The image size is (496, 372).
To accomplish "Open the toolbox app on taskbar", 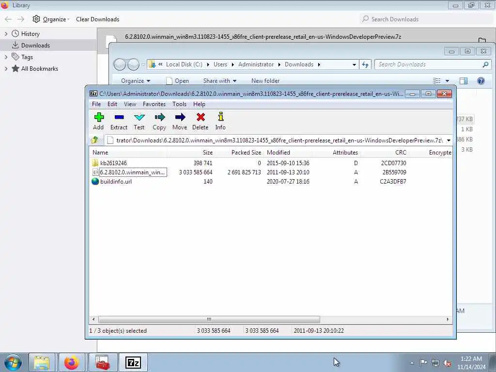I will coord(102,362).
